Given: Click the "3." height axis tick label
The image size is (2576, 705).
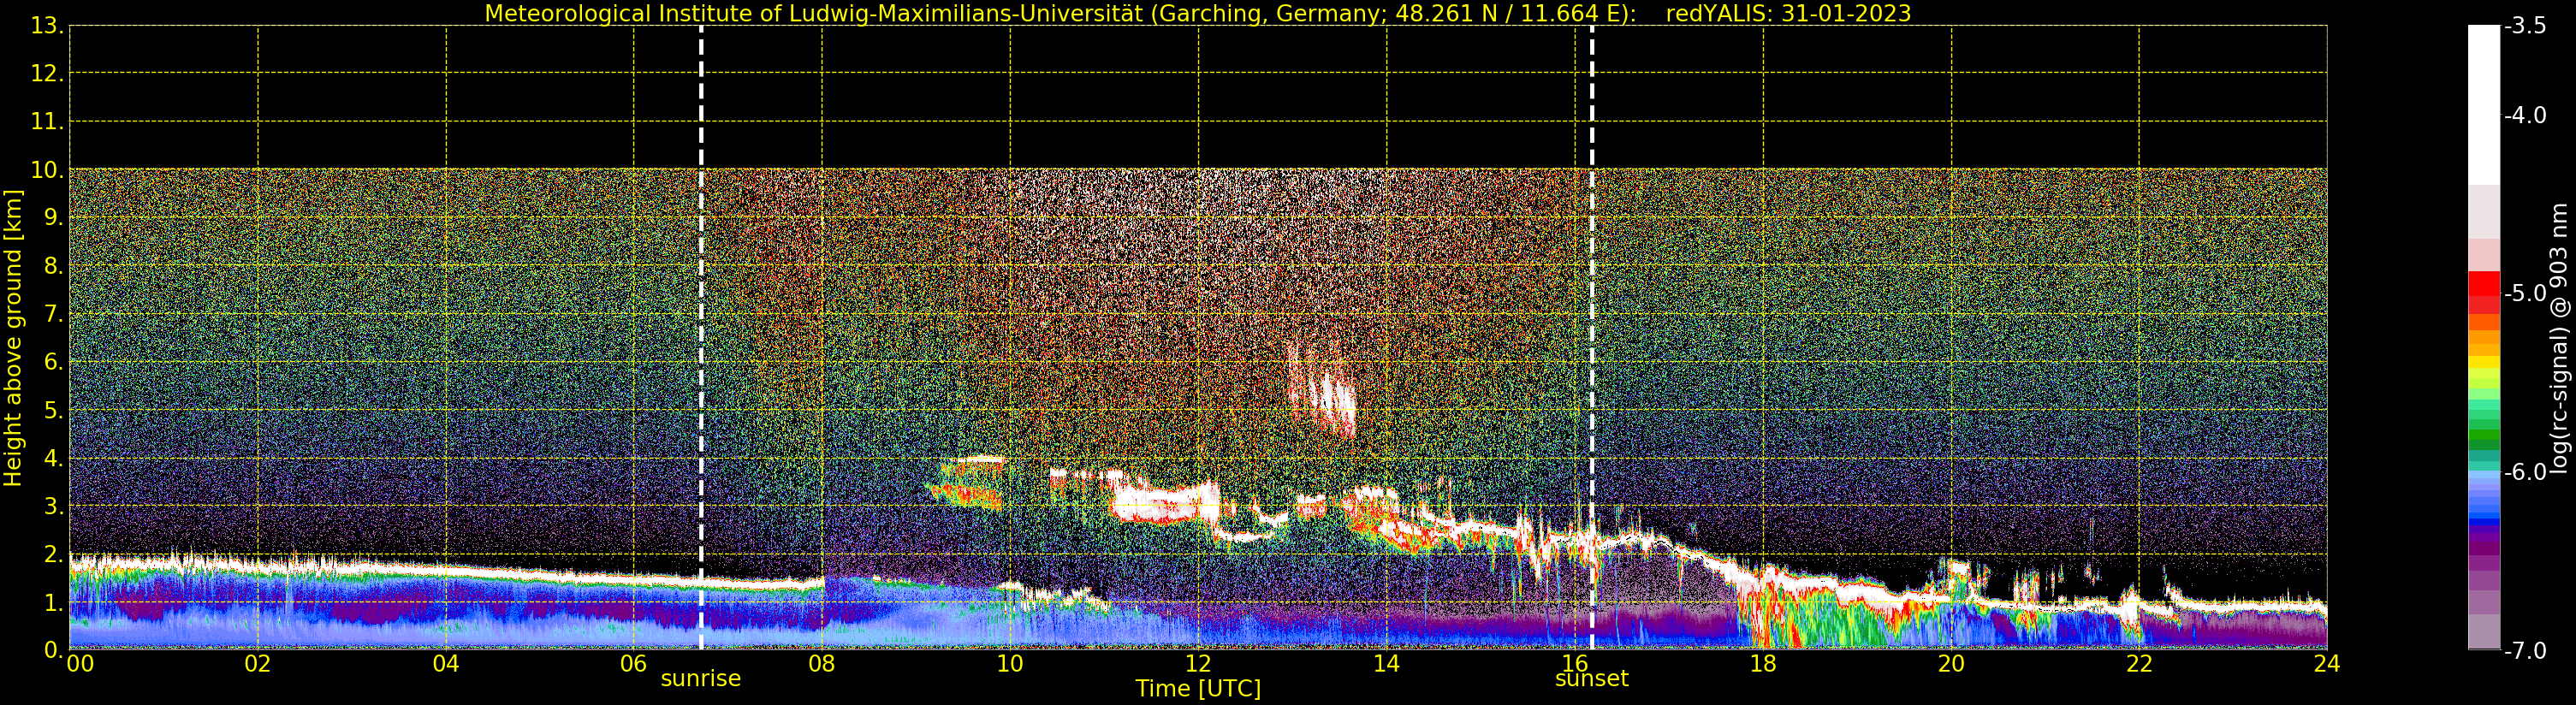Looking at the screenshot, I should pos(54,506).
